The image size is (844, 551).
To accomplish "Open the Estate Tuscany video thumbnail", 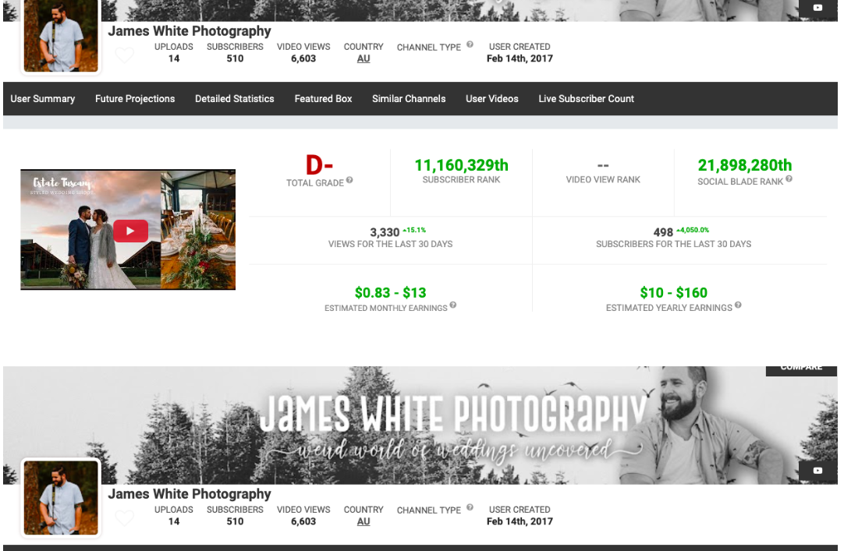I will (128, 230).
